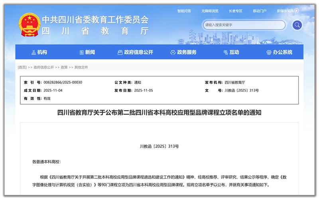The height and width of the screenshot is (201, 319).
Task: Go to 首页 in the breadcrumb
Action: coord(22,67)
